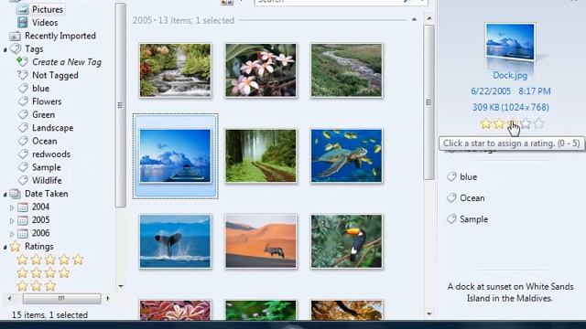Collapse the Tags tree section
586x329 pixels.
[5, 49]
